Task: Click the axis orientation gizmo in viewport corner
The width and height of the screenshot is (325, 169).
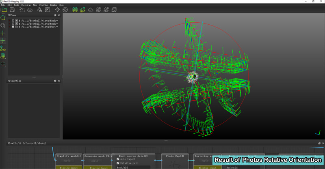Action: [318, 133]
